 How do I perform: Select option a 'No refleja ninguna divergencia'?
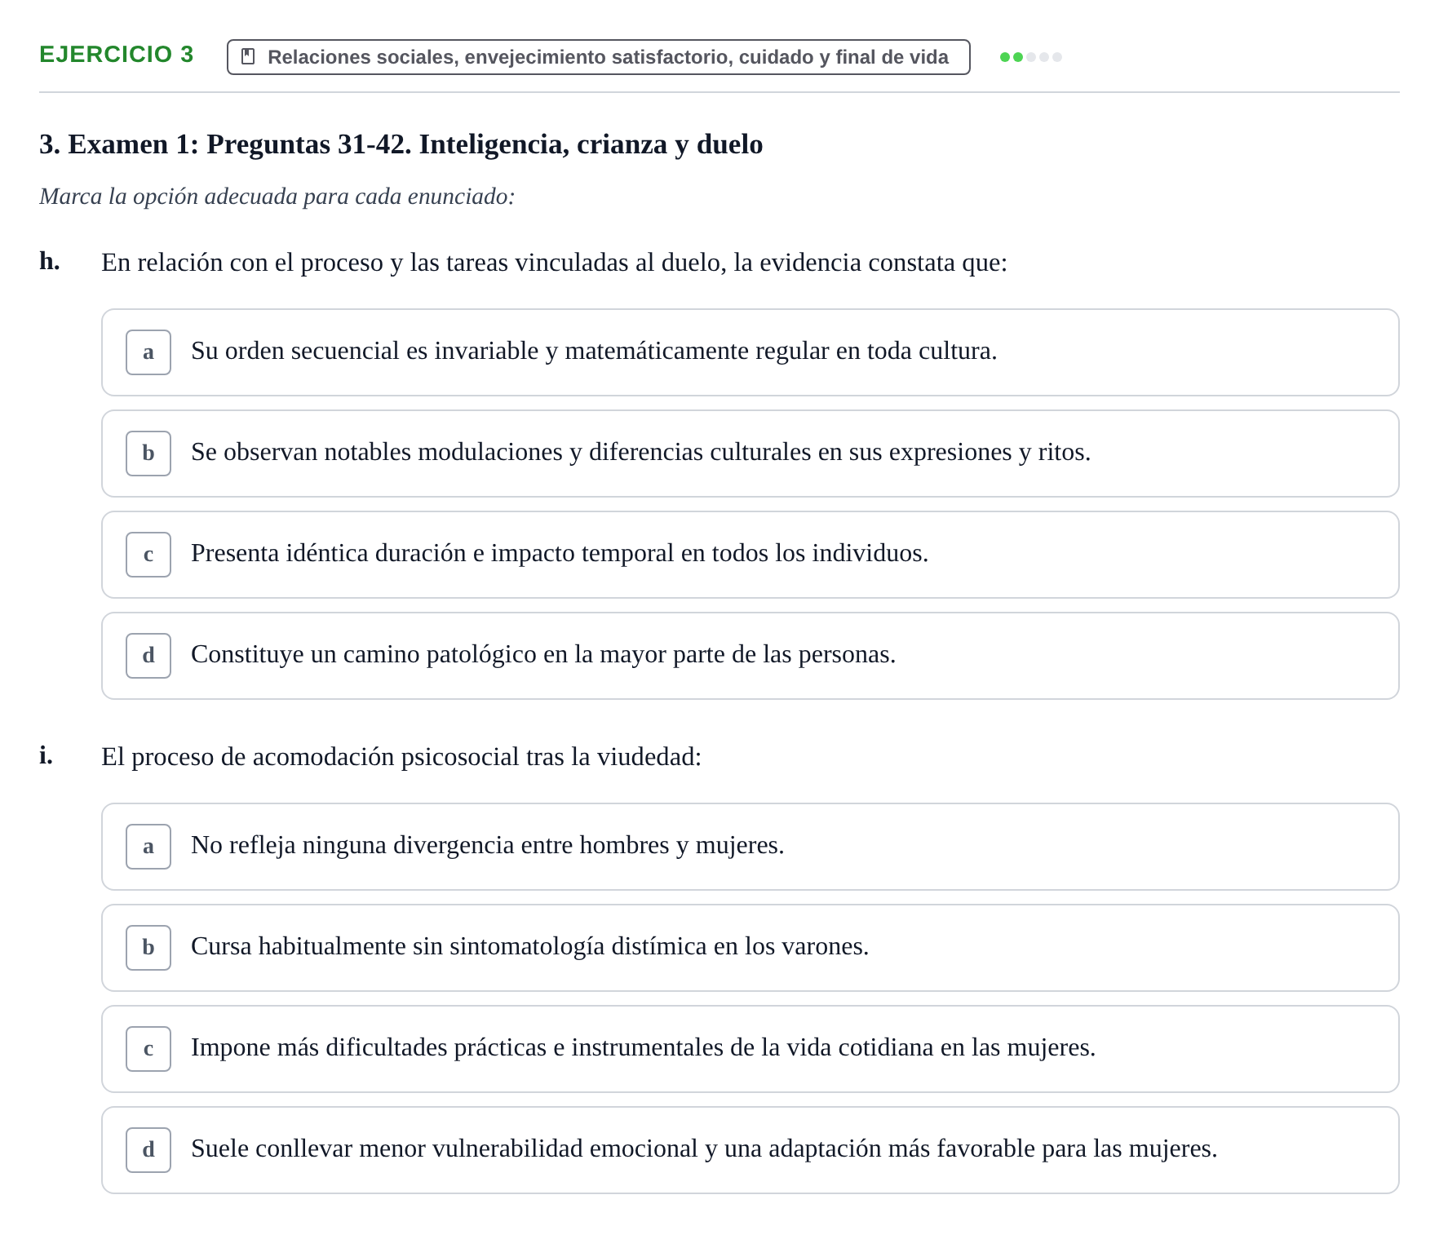coord(750,847)
